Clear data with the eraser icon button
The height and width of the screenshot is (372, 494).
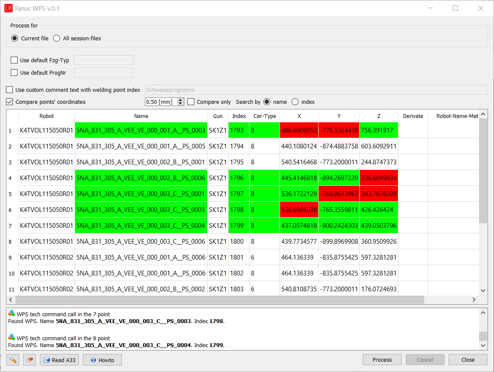click(x=30, y=360)
